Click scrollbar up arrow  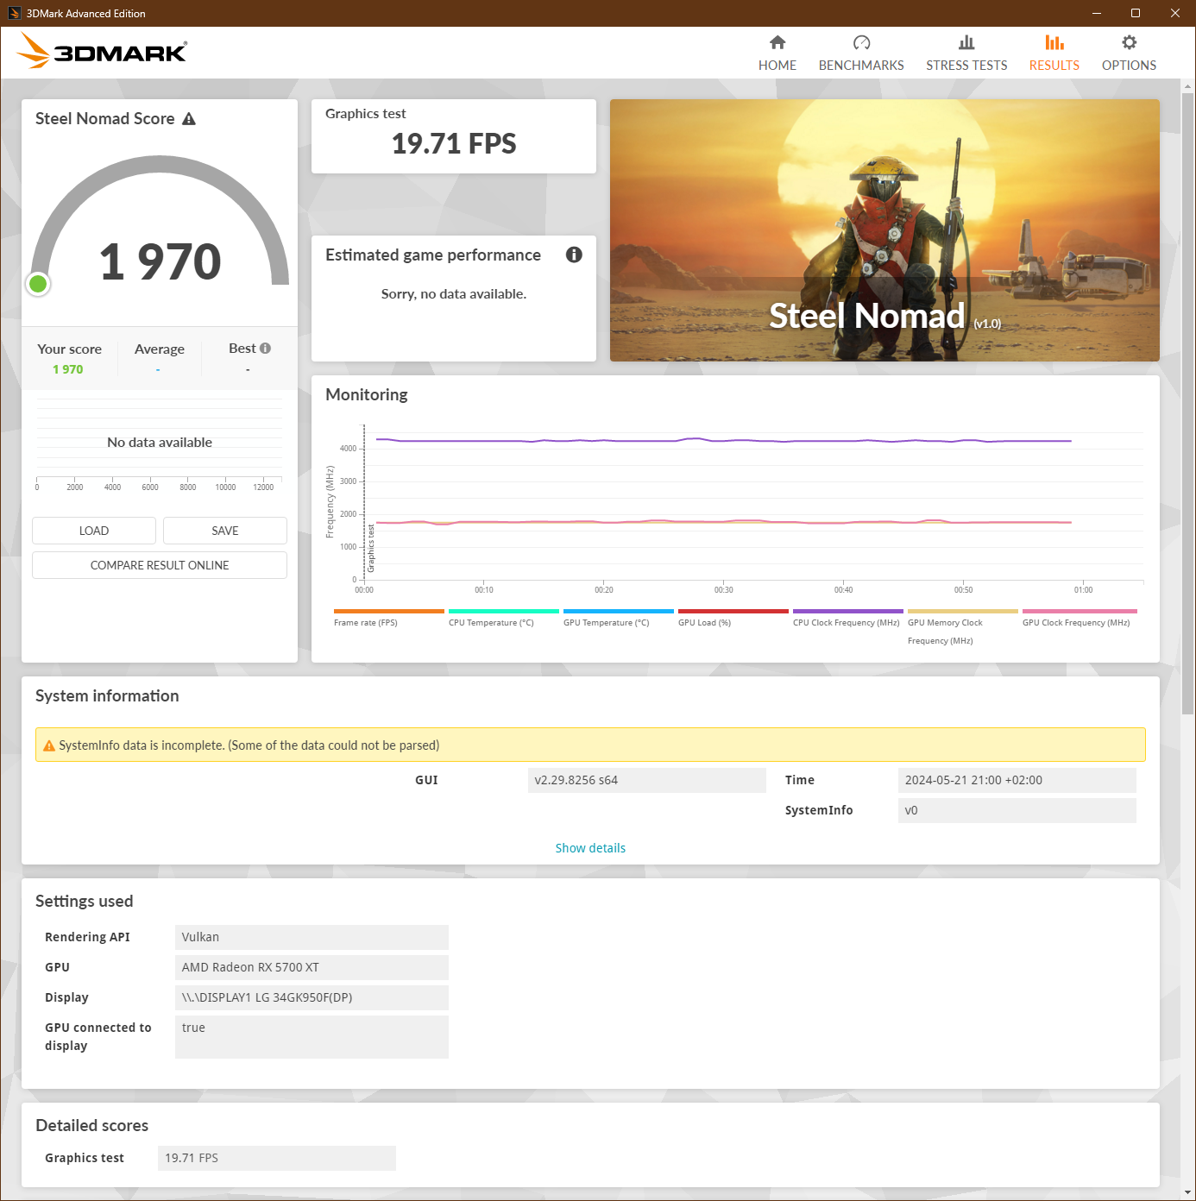pyautogui.click(x=1188, y=86)
